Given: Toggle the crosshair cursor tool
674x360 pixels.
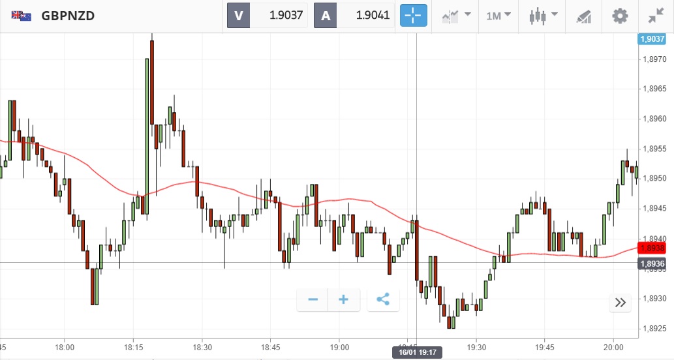Looking at the screenshot, I should click(x=414, y=16).
